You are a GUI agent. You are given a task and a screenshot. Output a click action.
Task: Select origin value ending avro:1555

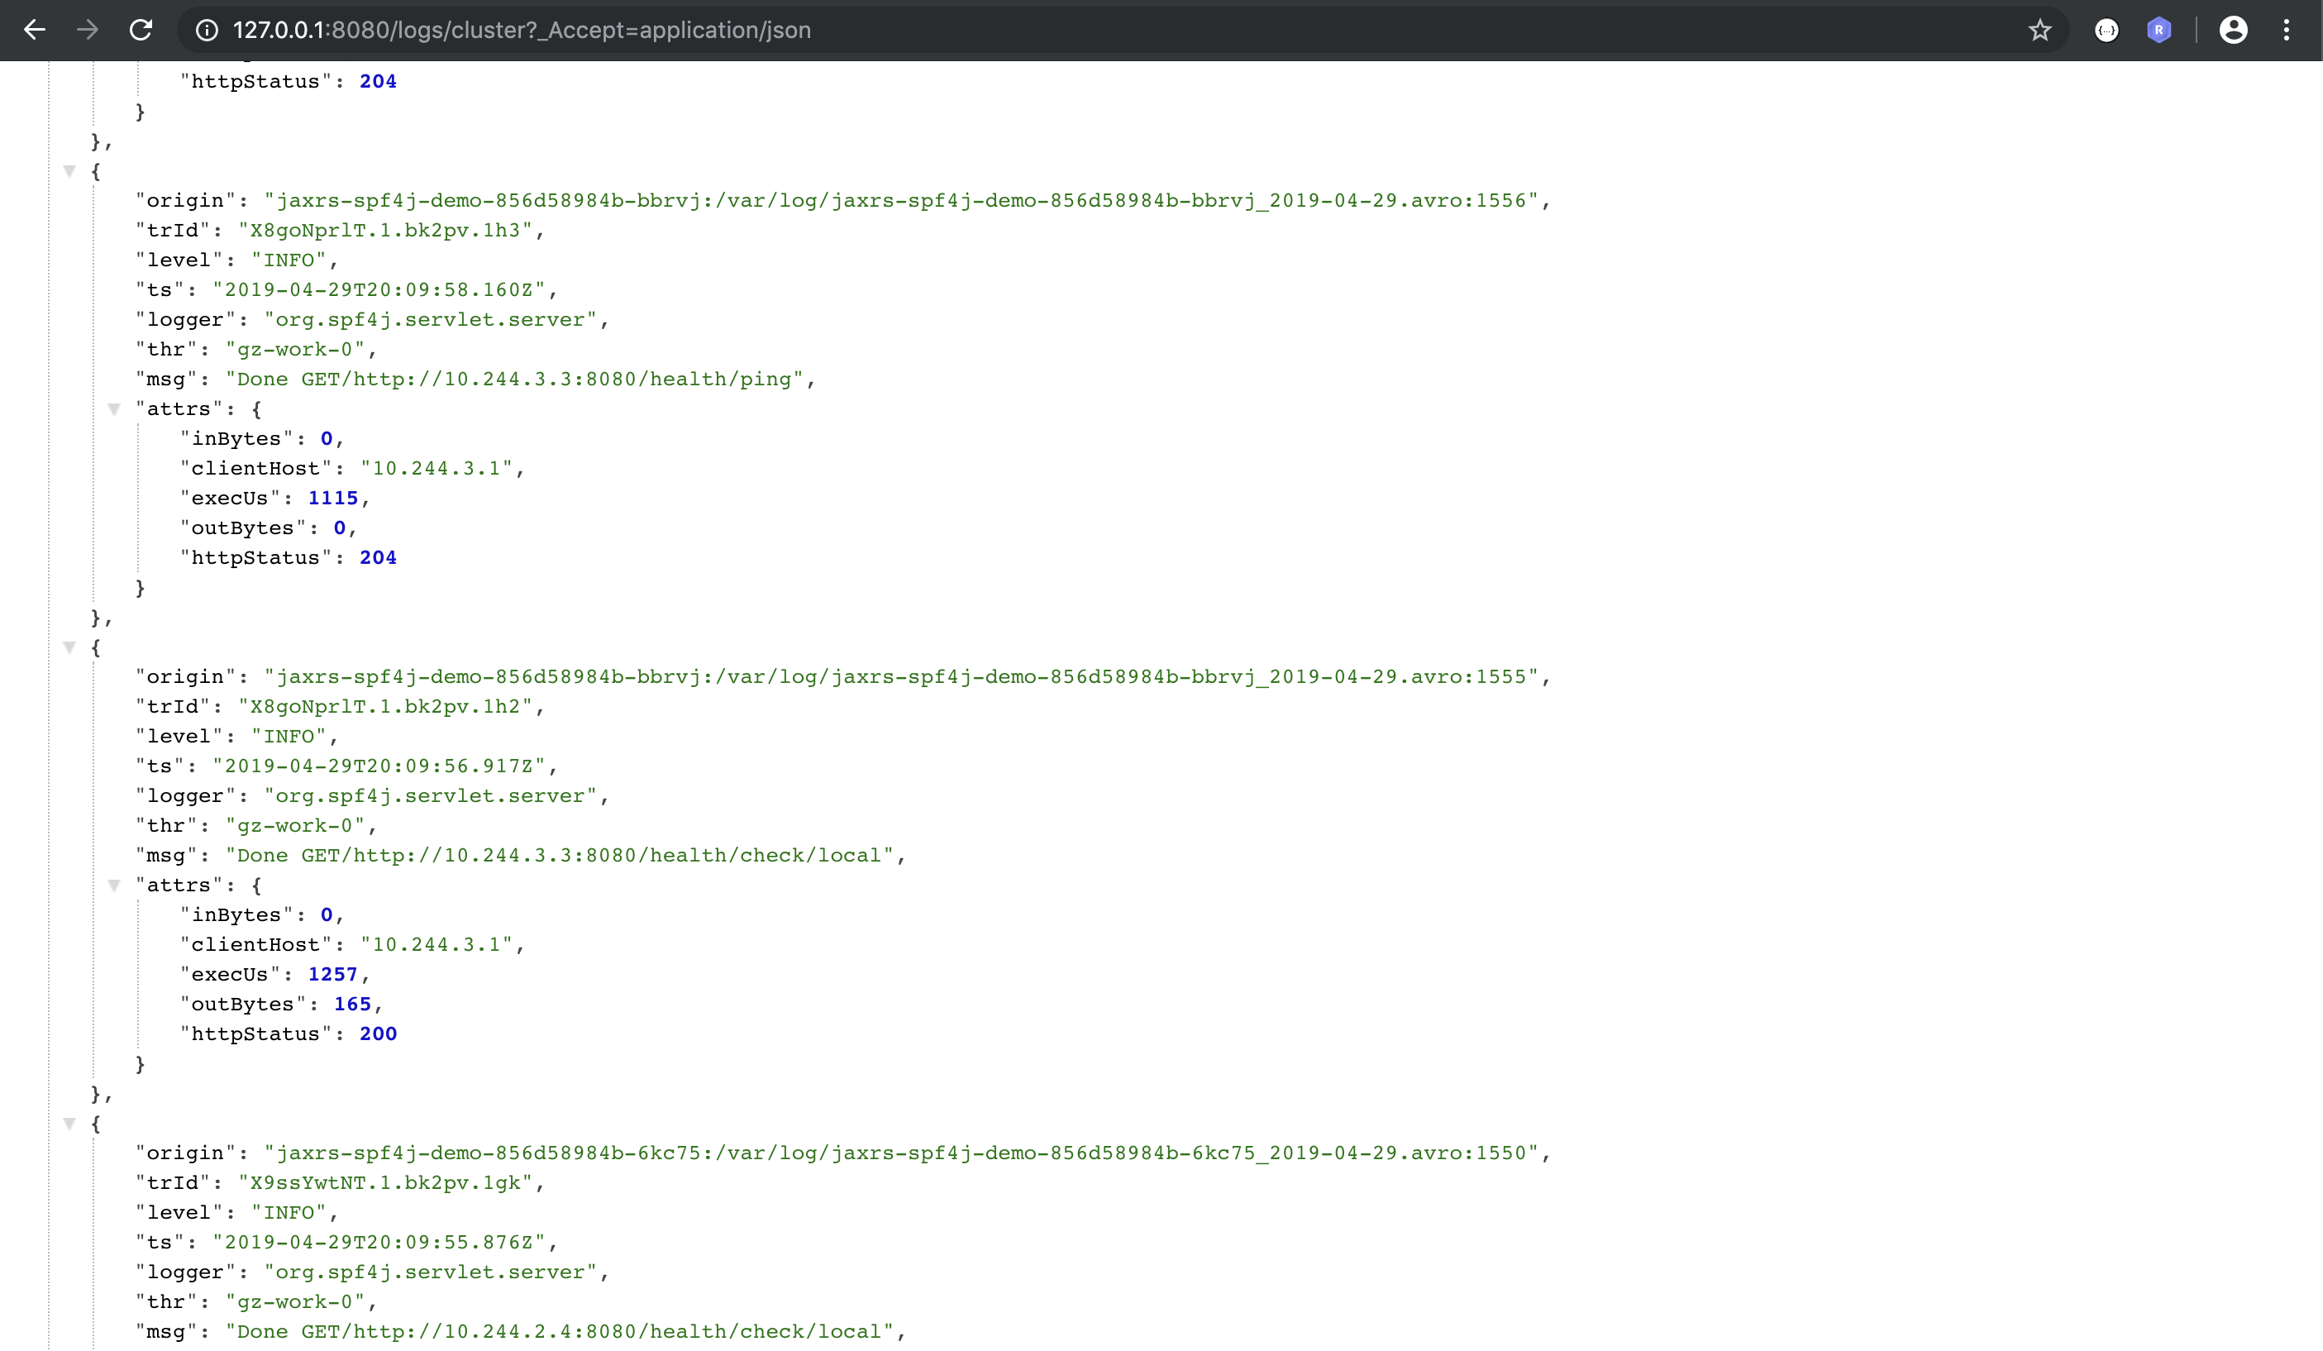902,677
